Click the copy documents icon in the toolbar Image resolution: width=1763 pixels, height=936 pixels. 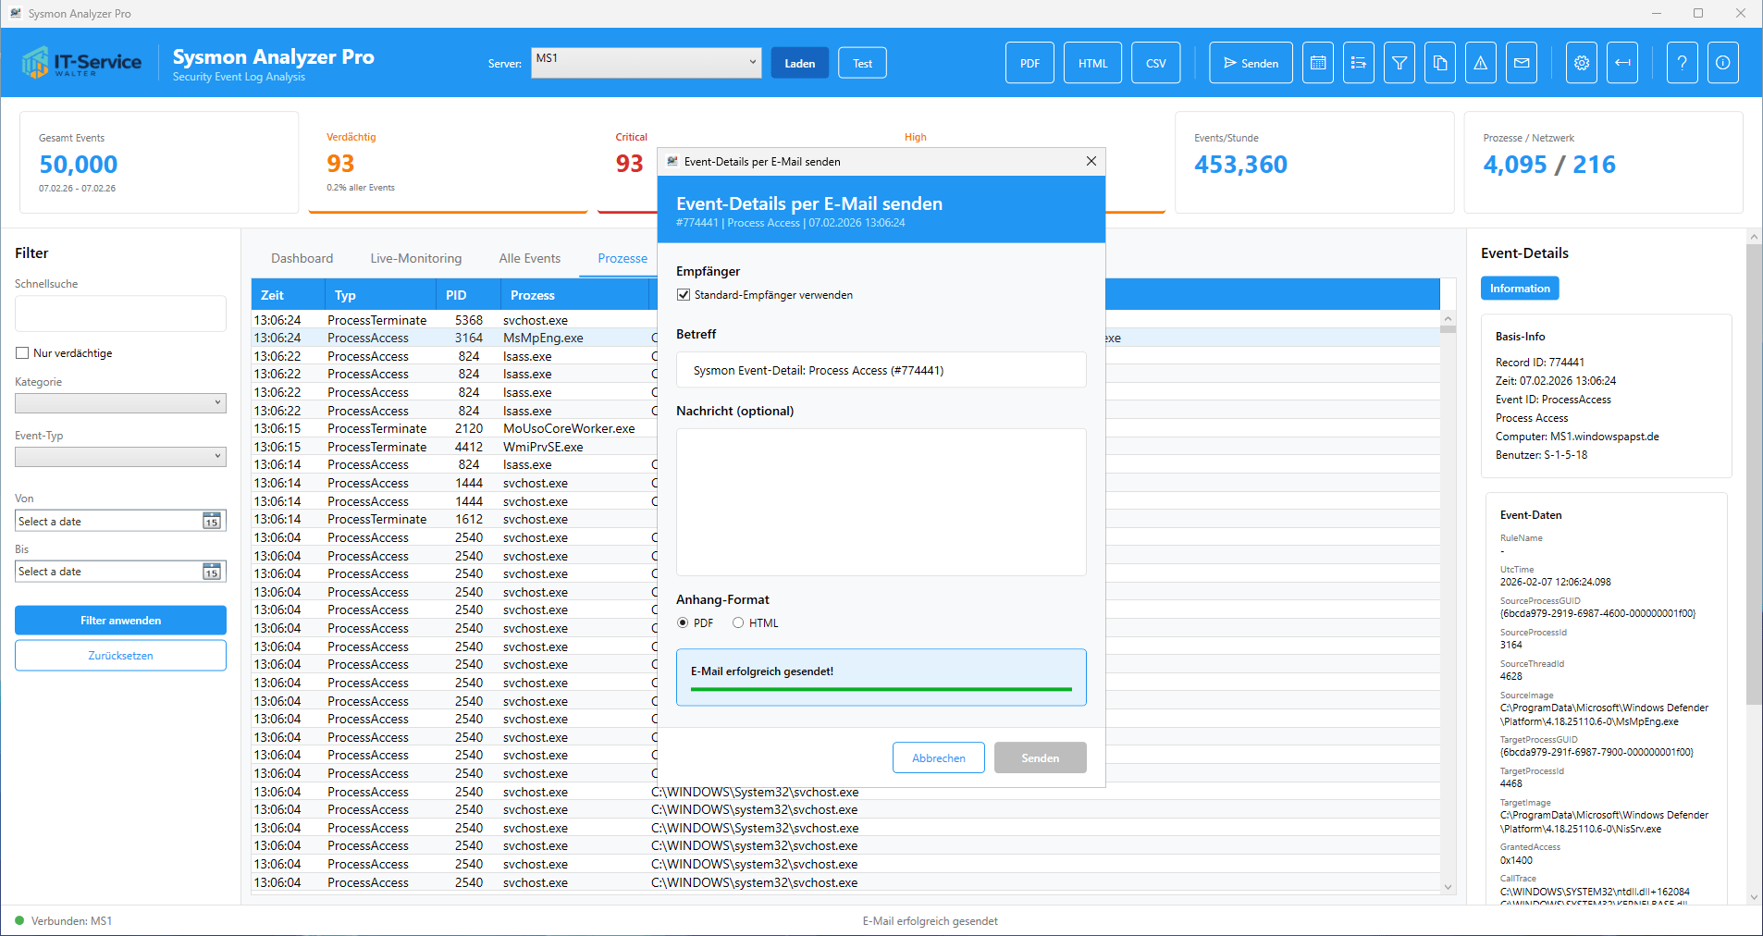(x=1439, y=63)
